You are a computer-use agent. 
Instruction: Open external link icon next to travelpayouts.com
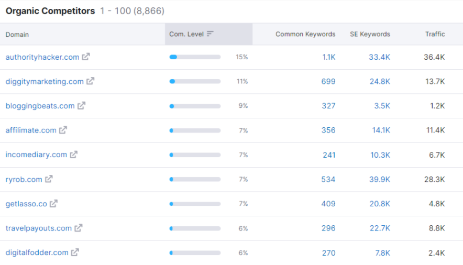tap(79, 228)
